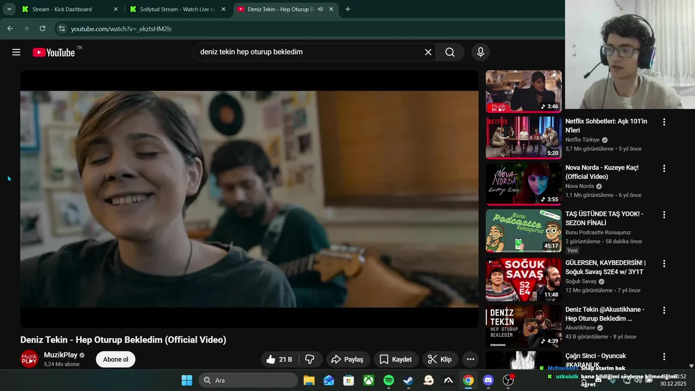Open options menu for Soğuk Savaş video
The image size is (695, 391).
664,263
